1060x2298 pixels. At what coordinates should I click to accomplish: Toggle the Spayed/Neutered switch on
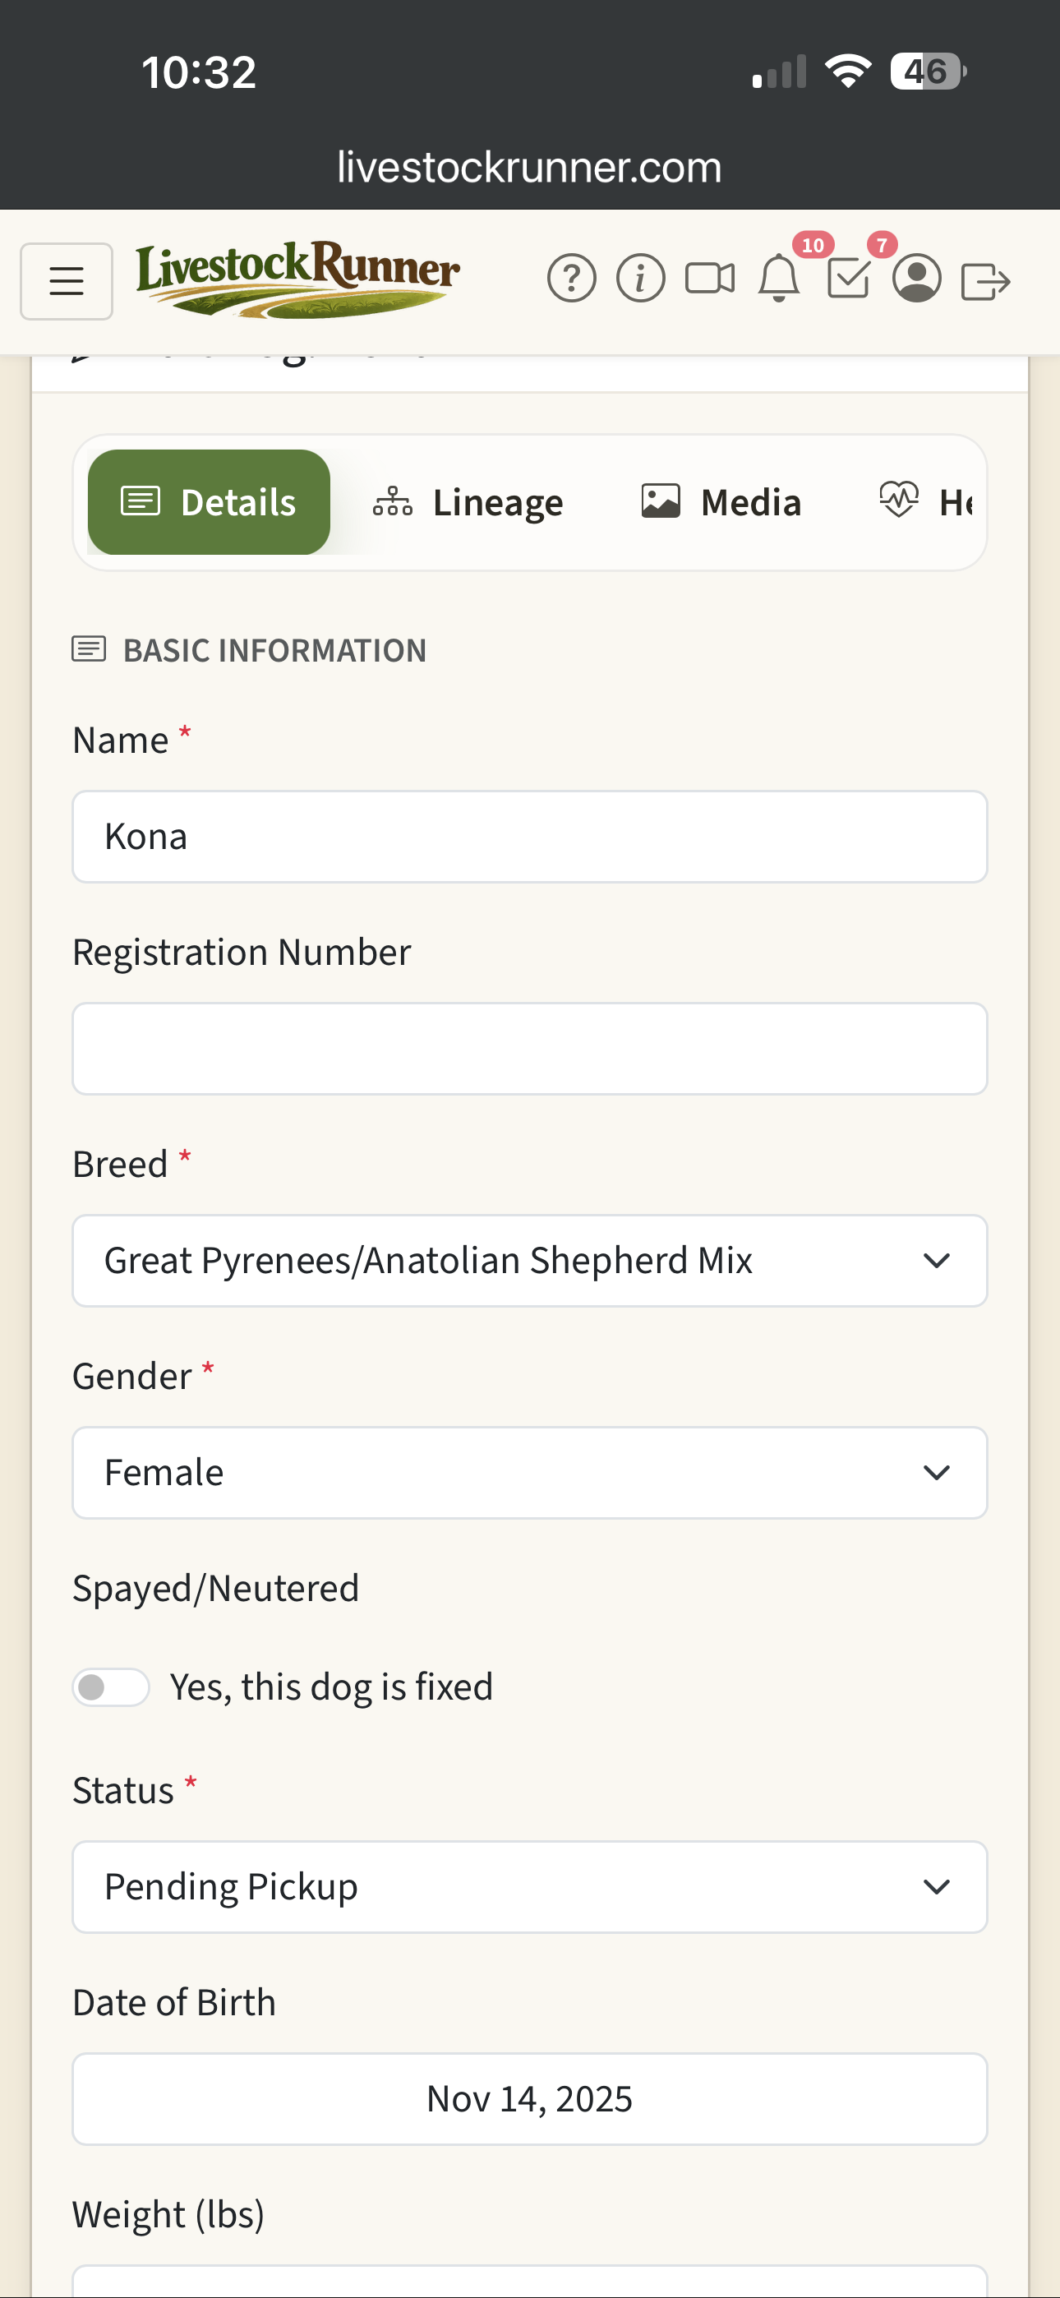tap(111, 1686)
